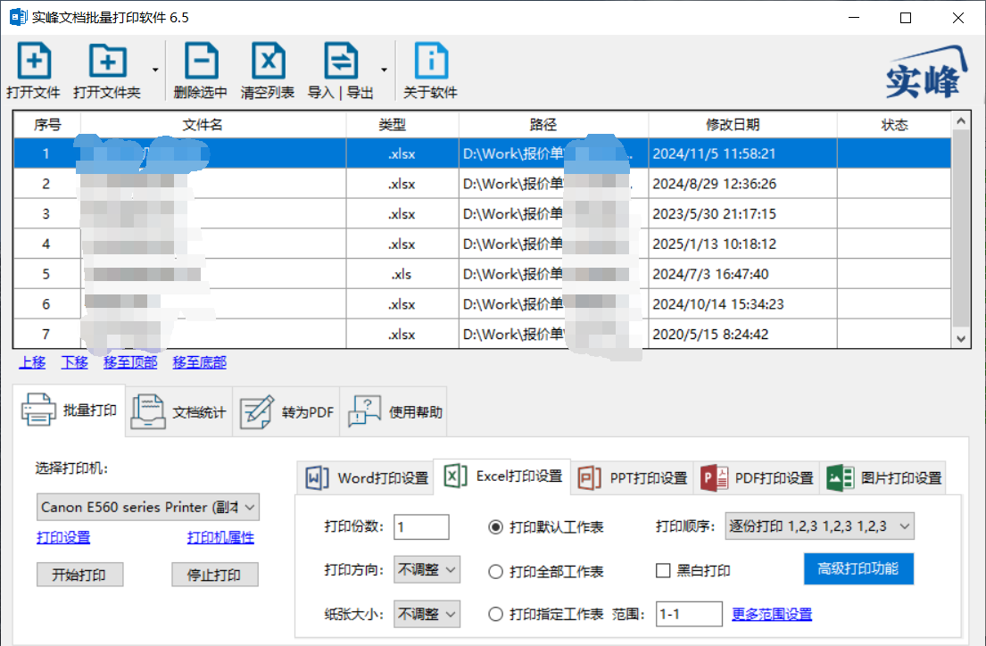
Task: Click the 范围 input field showing 1-1
Action: [689, 614]
